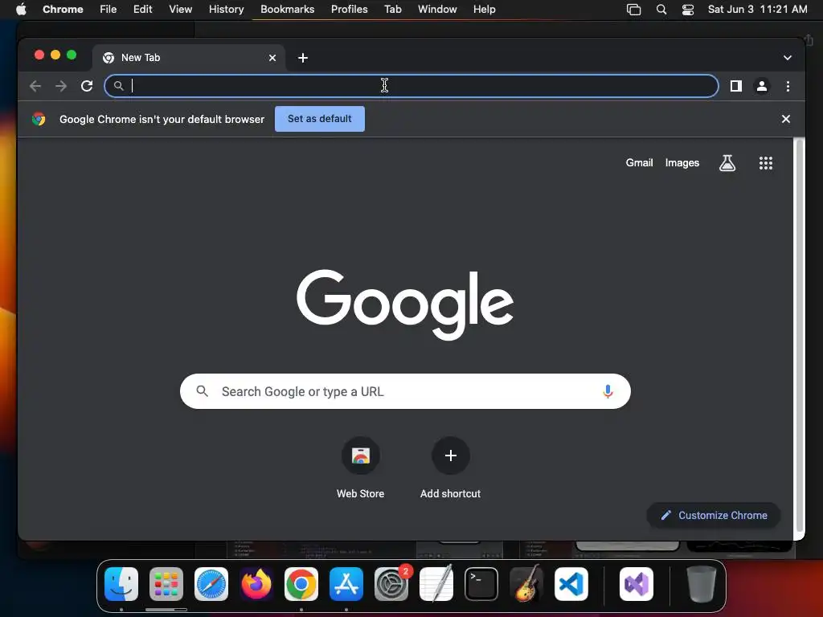823x617 pixels.
Task: Click the browser back arrow
Action: coord(35,86)
